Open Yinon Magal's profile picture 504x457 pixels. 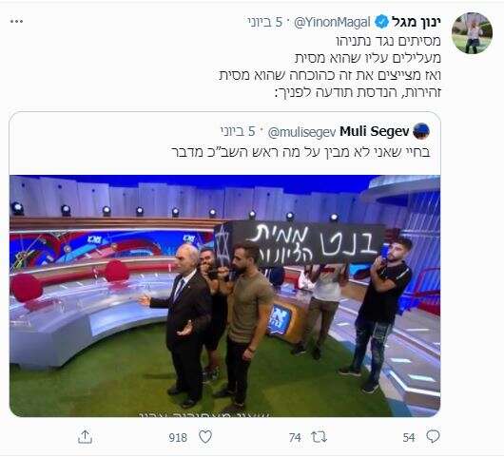[x=472, y=33]
